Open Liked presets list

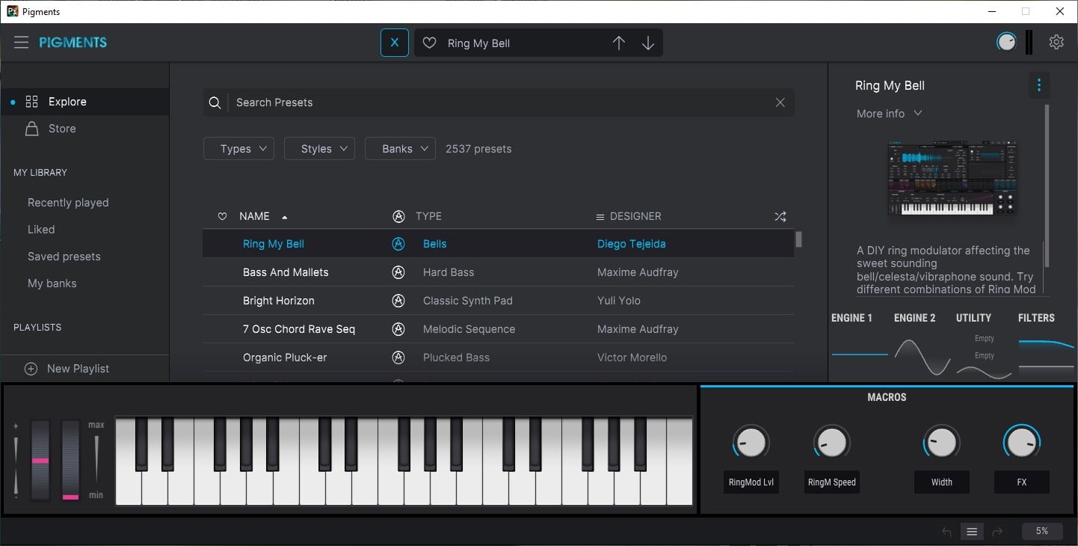(x=41, y=230)
